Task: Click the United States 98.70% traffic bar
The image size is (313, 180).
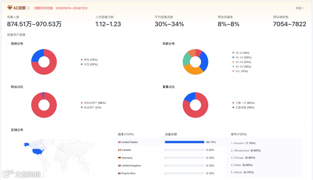Action: coord(184,142)
